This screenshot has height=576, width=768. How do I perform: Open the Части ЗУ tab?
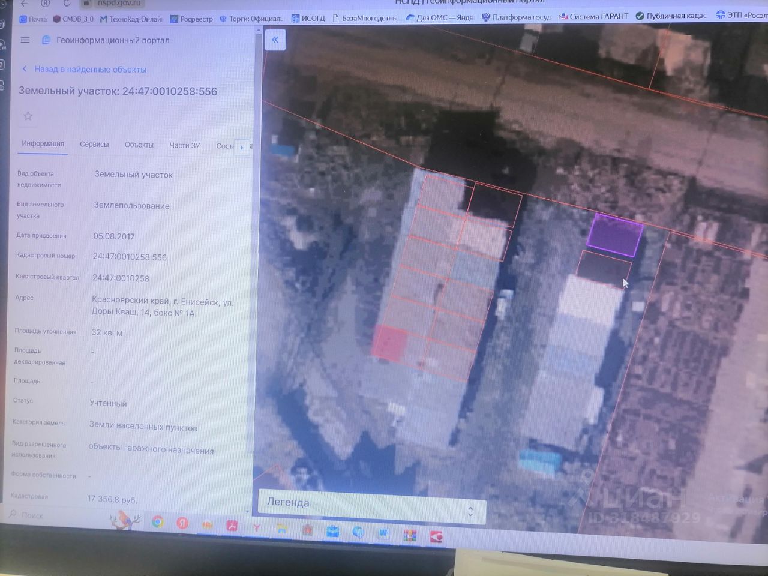tap(184, 145)
